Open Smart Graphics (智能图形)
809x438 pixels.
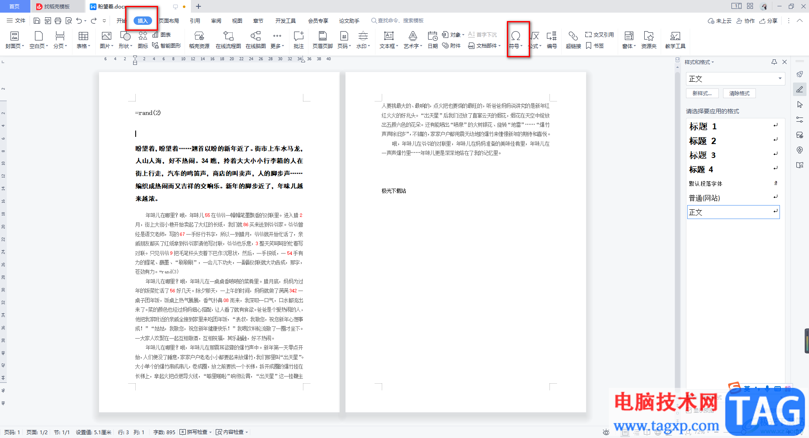(x=167, y=45)
